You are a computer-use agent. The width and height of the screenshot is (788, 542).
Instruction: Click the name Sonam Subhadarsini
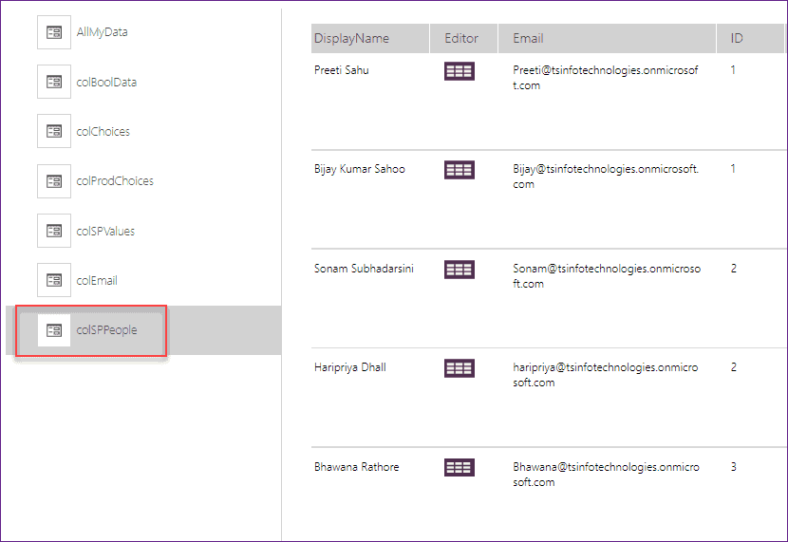pos(364,269)
